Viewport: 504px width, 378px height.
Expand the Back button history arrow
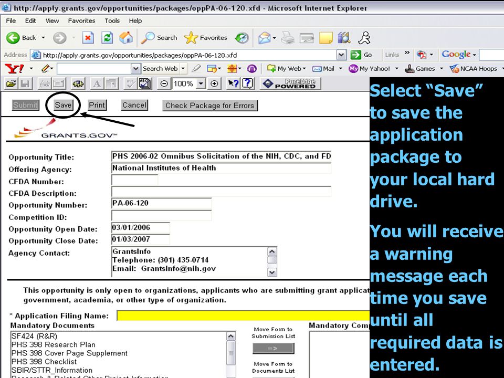coord(43,38)
